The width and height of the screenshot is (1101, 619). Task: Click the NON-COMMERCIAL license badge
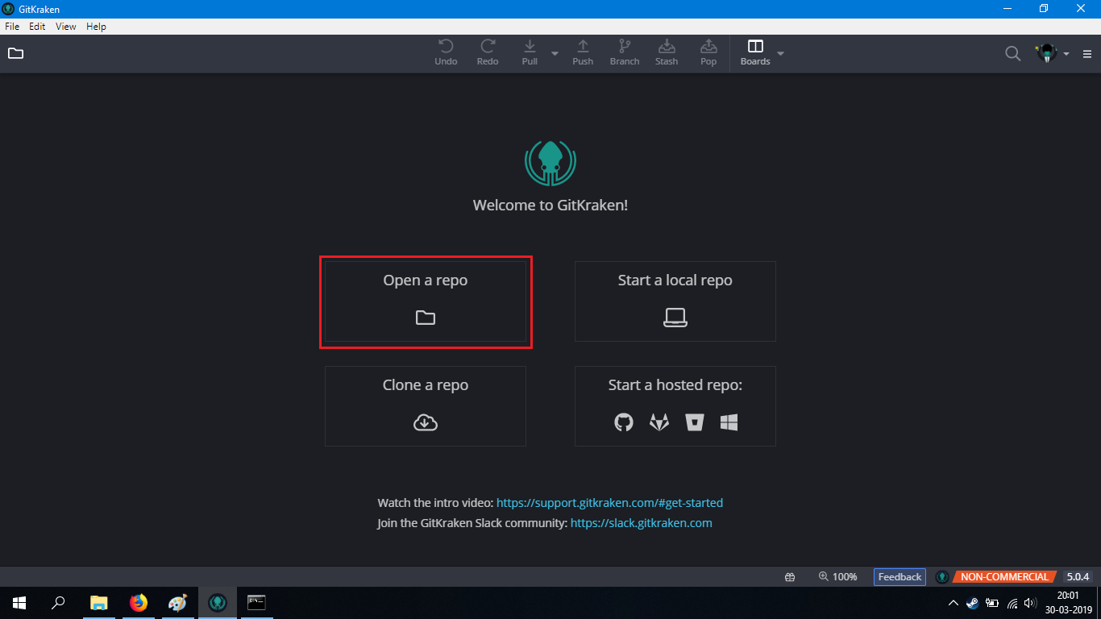click(1004, 577)
